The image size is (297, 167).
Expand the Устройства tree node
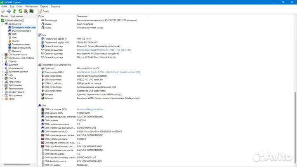(x=2, y=82)
